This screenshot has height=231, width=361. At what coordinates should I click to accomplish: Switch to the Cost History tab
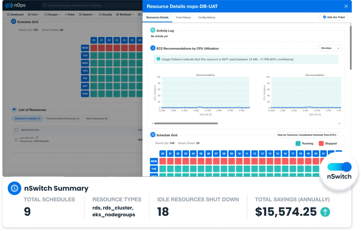click(184, 17)
